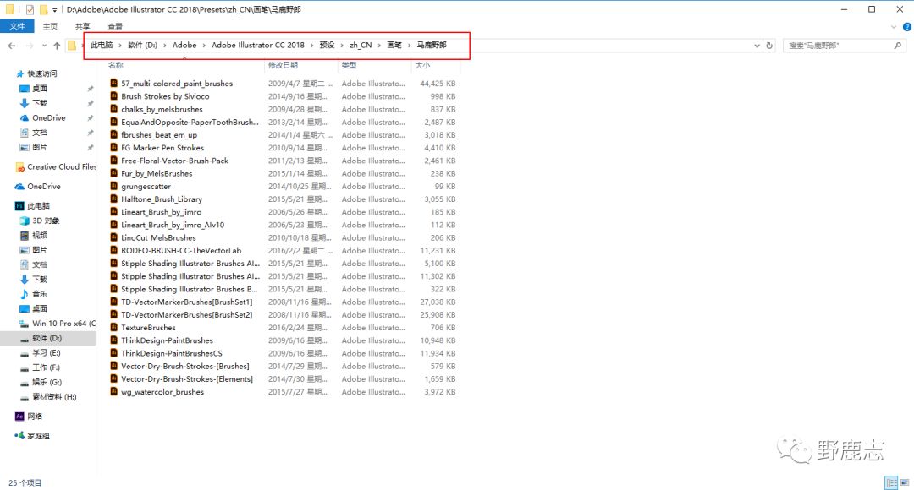Click 画笔 in the address breadcrumb
Screen dimensions: 914x490
click(394, 45)
